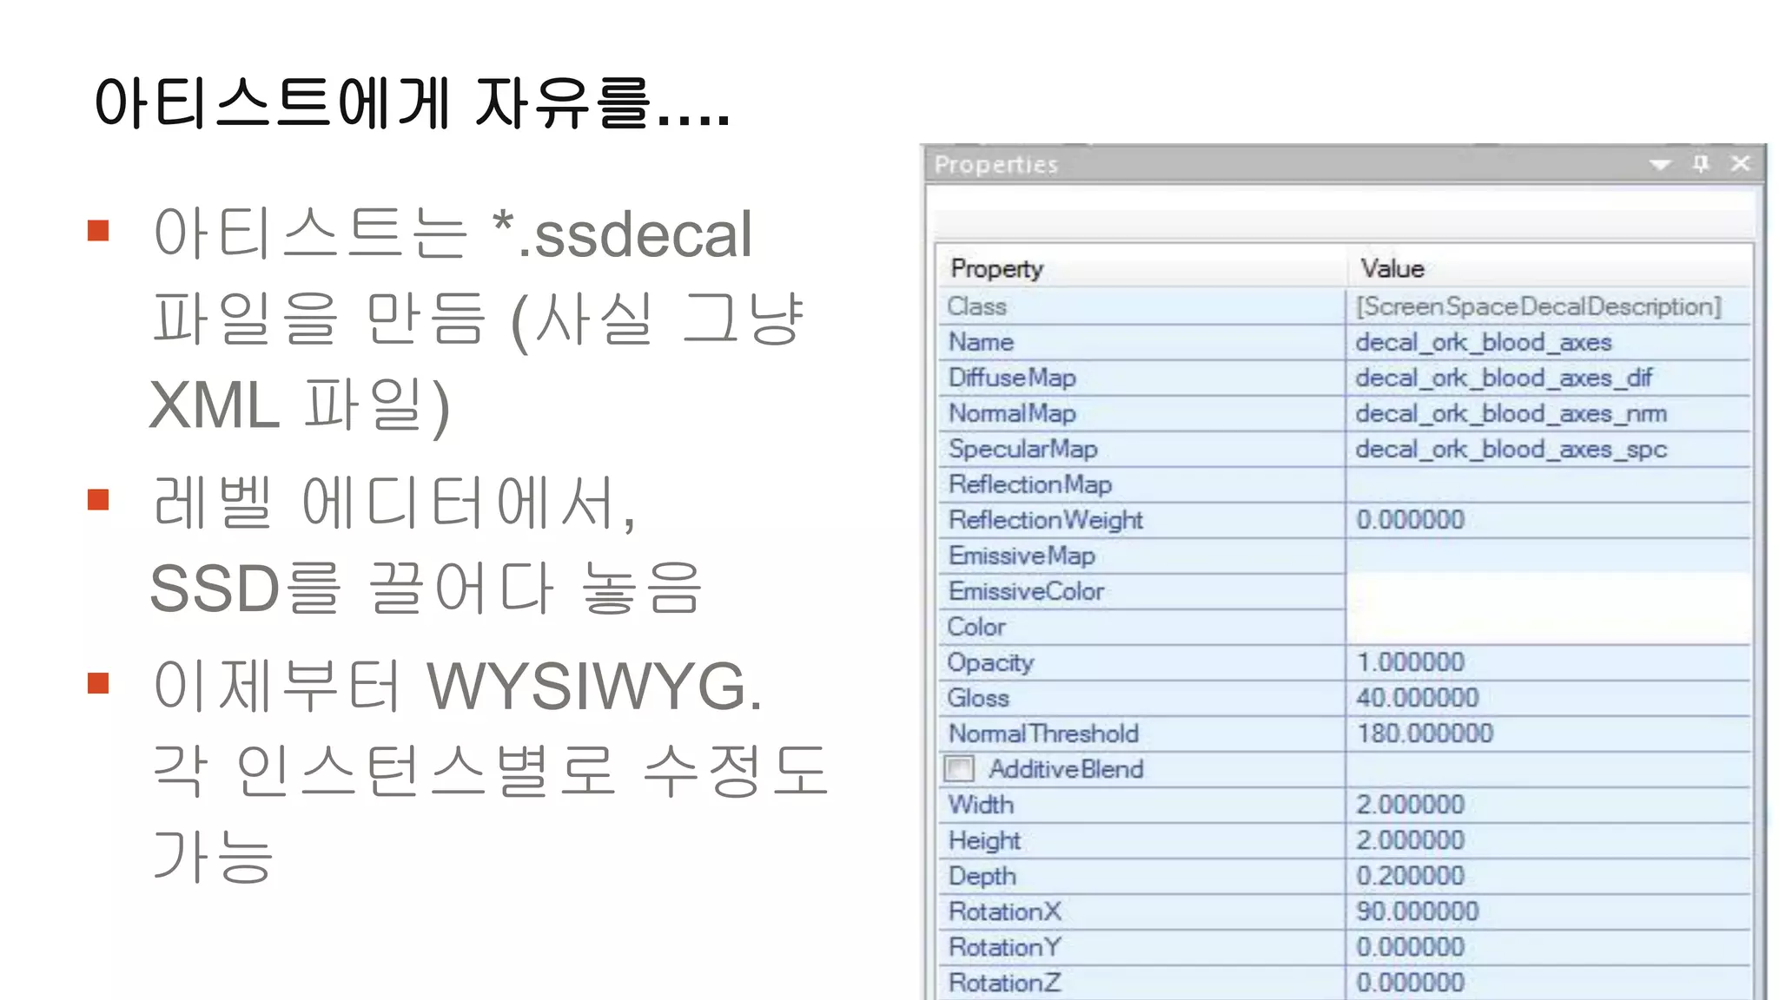Edit the decal_ork_blood_axes_spc value

click(1511, 450)
